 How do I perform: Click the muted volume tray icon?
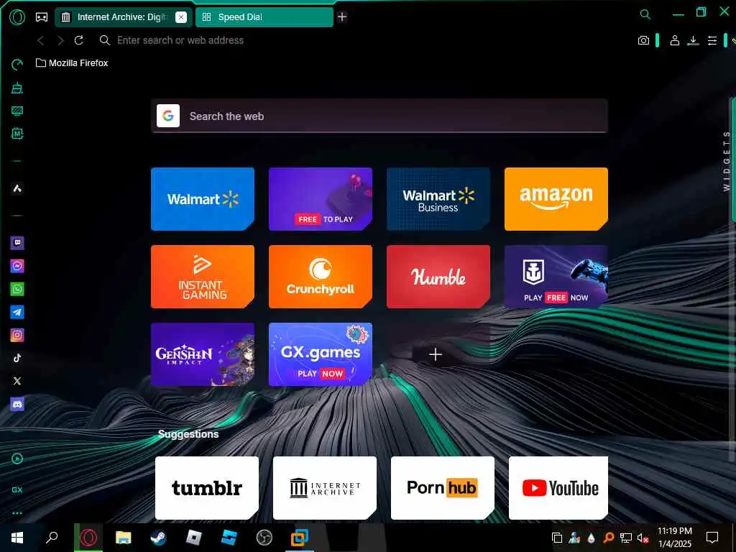(643, 538)
